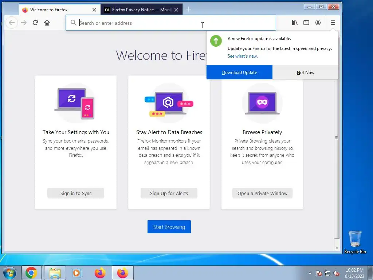Click the first Firefox taskbar icon
Screen dimensions: 373x280
[x=100, y=273]
